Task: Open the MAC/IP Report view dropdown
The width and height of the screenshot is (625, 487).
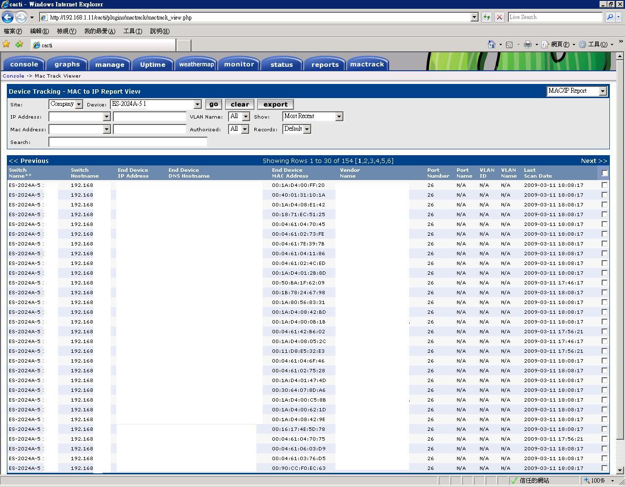Action: (x=577, y=91)
